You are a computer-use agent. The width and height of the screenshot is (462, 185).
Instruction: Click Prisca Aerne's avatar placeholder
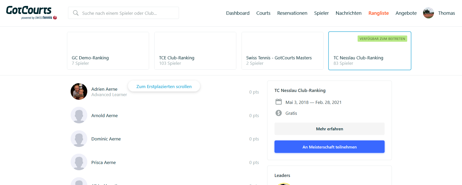[x=79, y=162]
